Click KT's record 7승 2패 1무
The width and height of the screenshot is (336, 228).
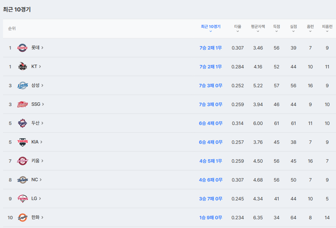click(211, 67)
